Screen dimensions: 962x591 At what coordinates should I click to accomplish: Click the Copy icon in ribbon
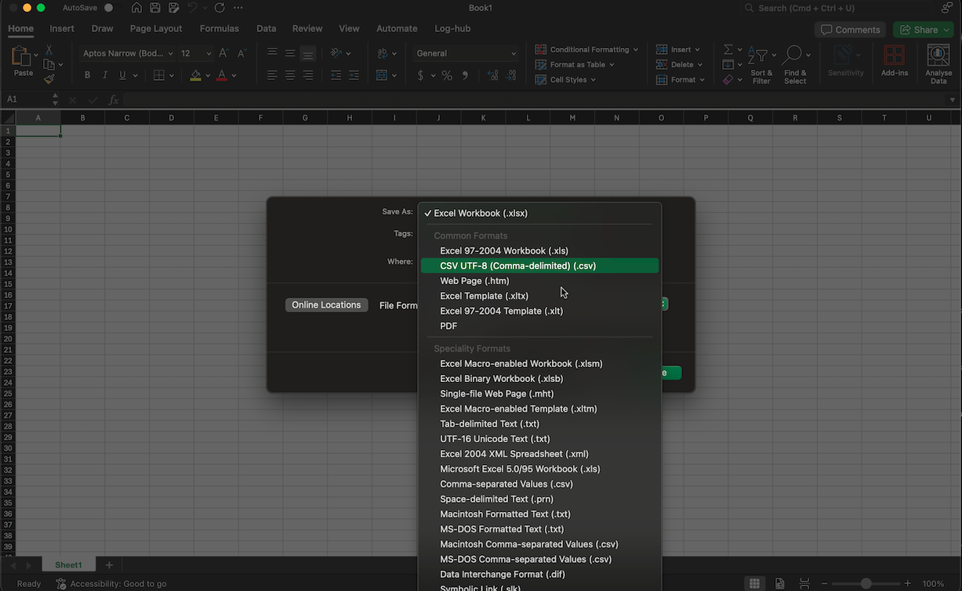(x=49, y=65)
